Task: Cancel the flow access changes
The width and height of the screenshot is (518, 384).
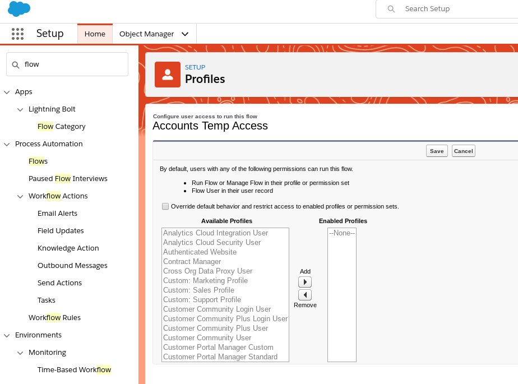Action: click(463, 151)
